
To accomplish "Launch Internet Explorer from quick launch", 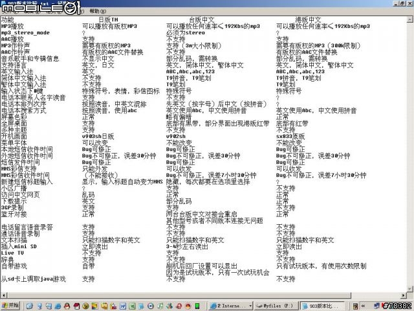I will [58, 306].
